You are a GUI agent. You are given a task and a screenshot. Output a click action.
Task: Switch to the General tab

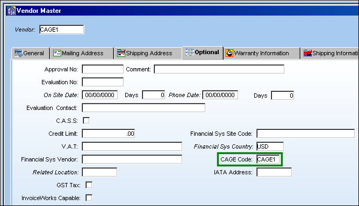click(x=31, y=53)
